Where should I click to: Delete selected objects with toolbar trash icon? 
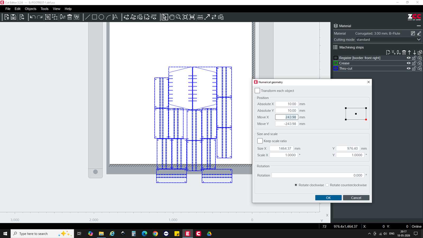click(x=70, y=17)
